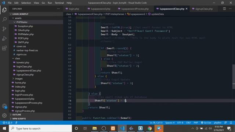Show hidden system tray icons
Viewport: 235px width, 132px height.
(x=192, y=128)
